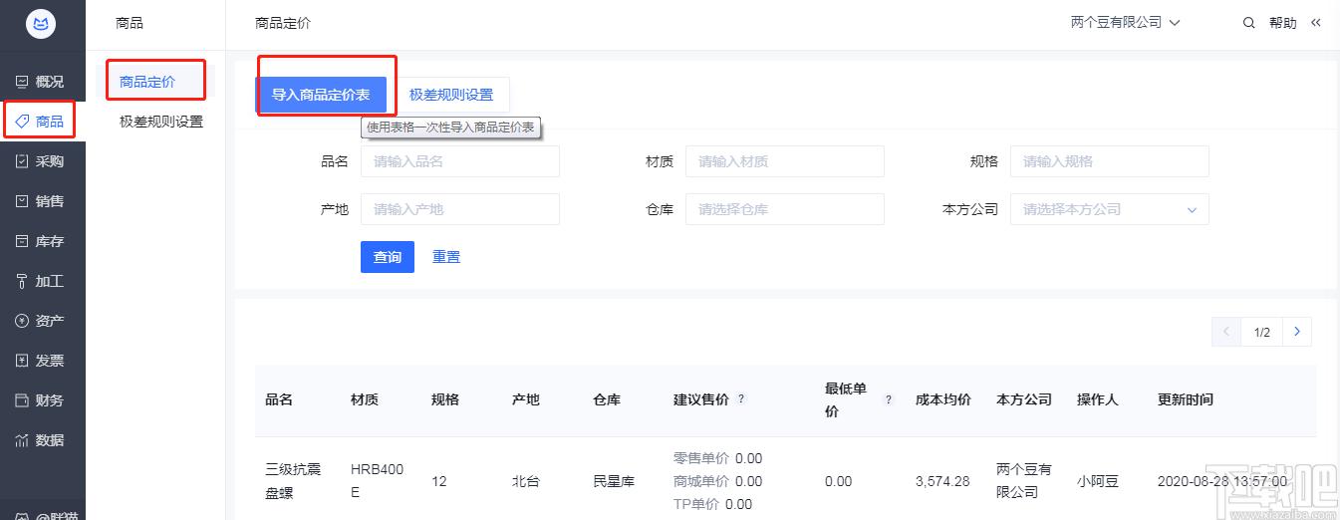Viewport: 1340px width, 520px height.
Task: Click the 重置 reset link
Action: click(446, 257)
